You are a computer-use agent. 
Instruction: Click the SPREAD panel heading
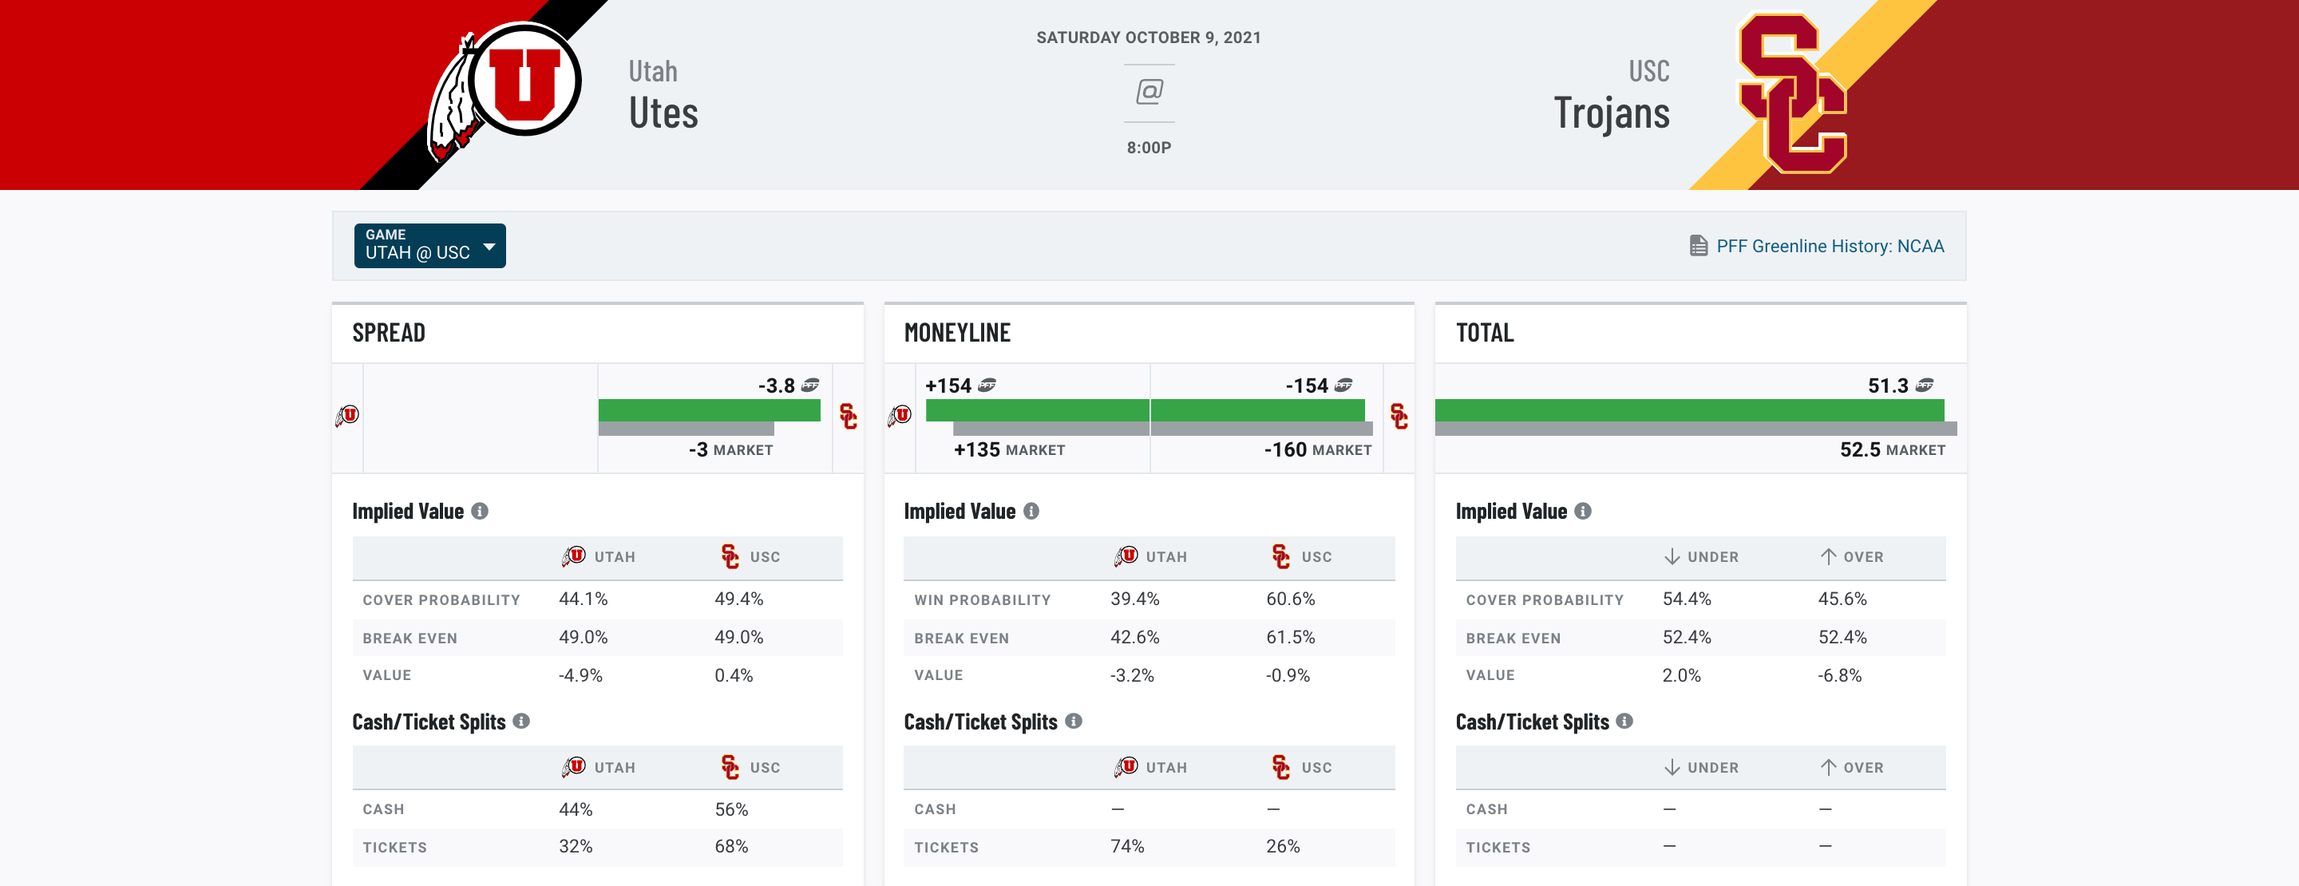(389, 333)
